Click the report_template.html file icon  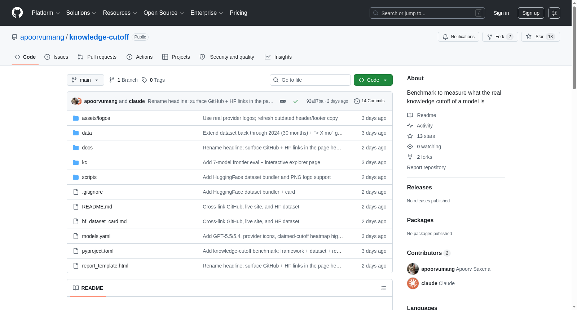76,266
